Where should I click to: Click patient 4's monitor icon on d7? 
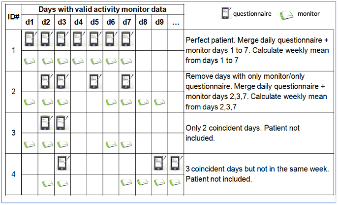click(127, 182)
